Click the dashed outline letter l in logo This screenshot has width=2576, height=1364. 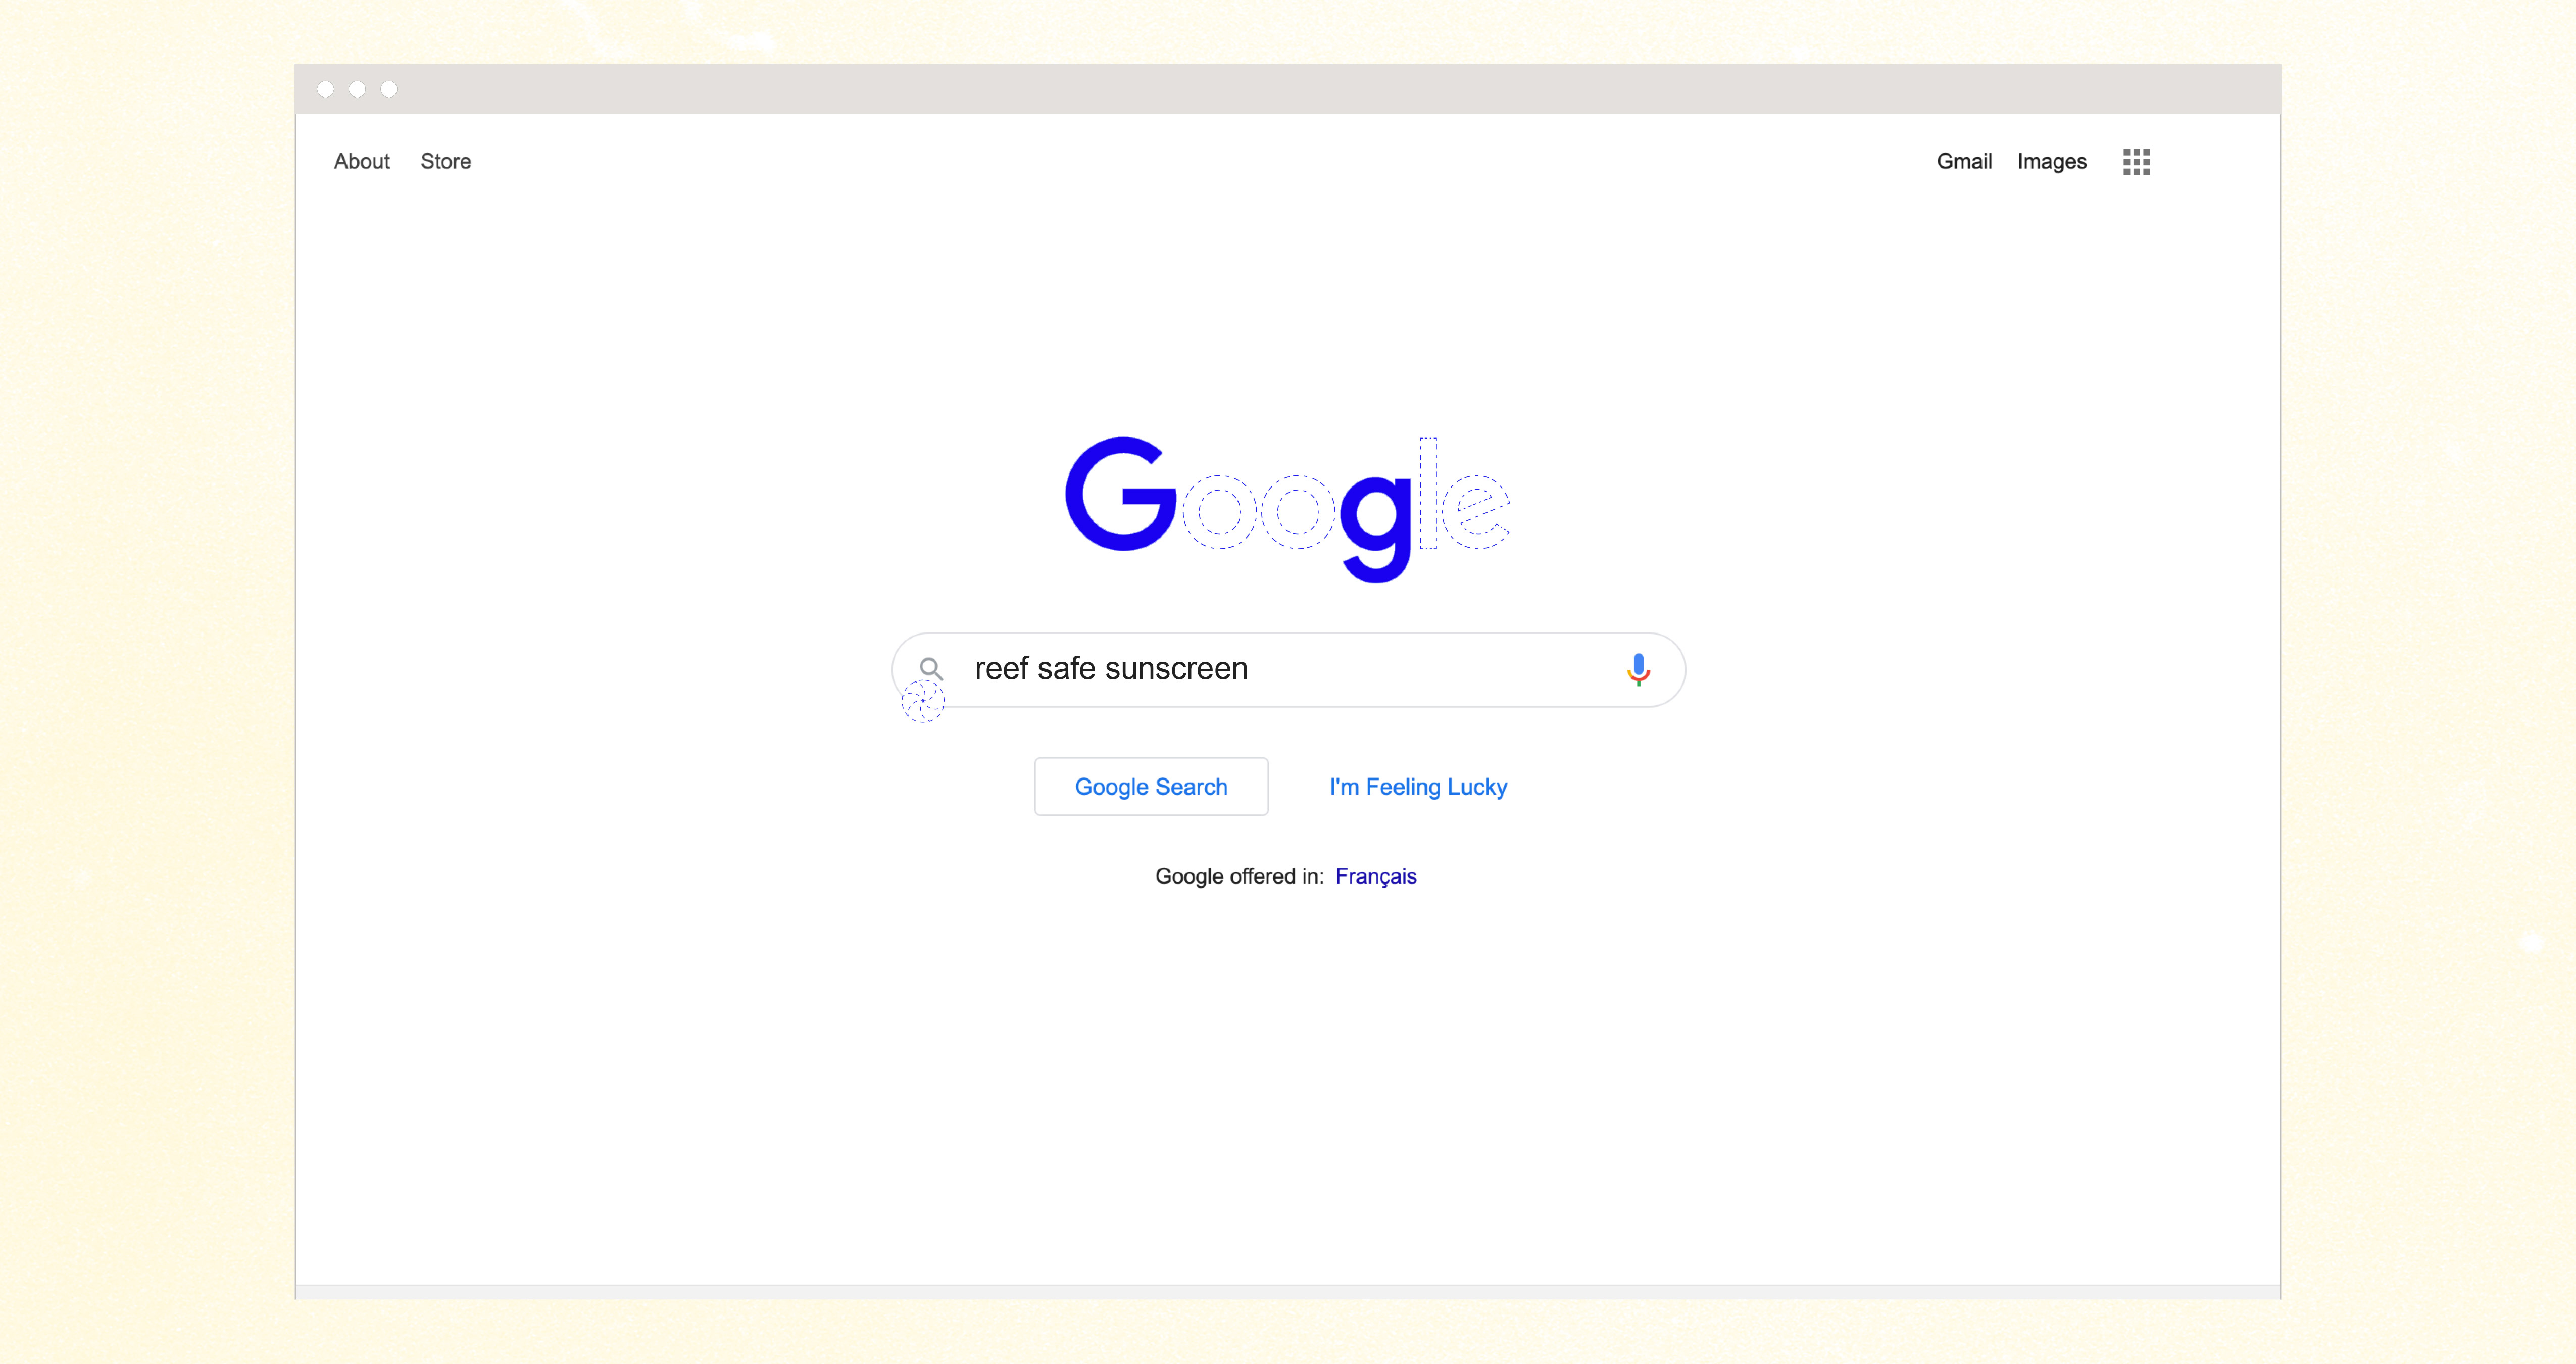click(1428, 493)
